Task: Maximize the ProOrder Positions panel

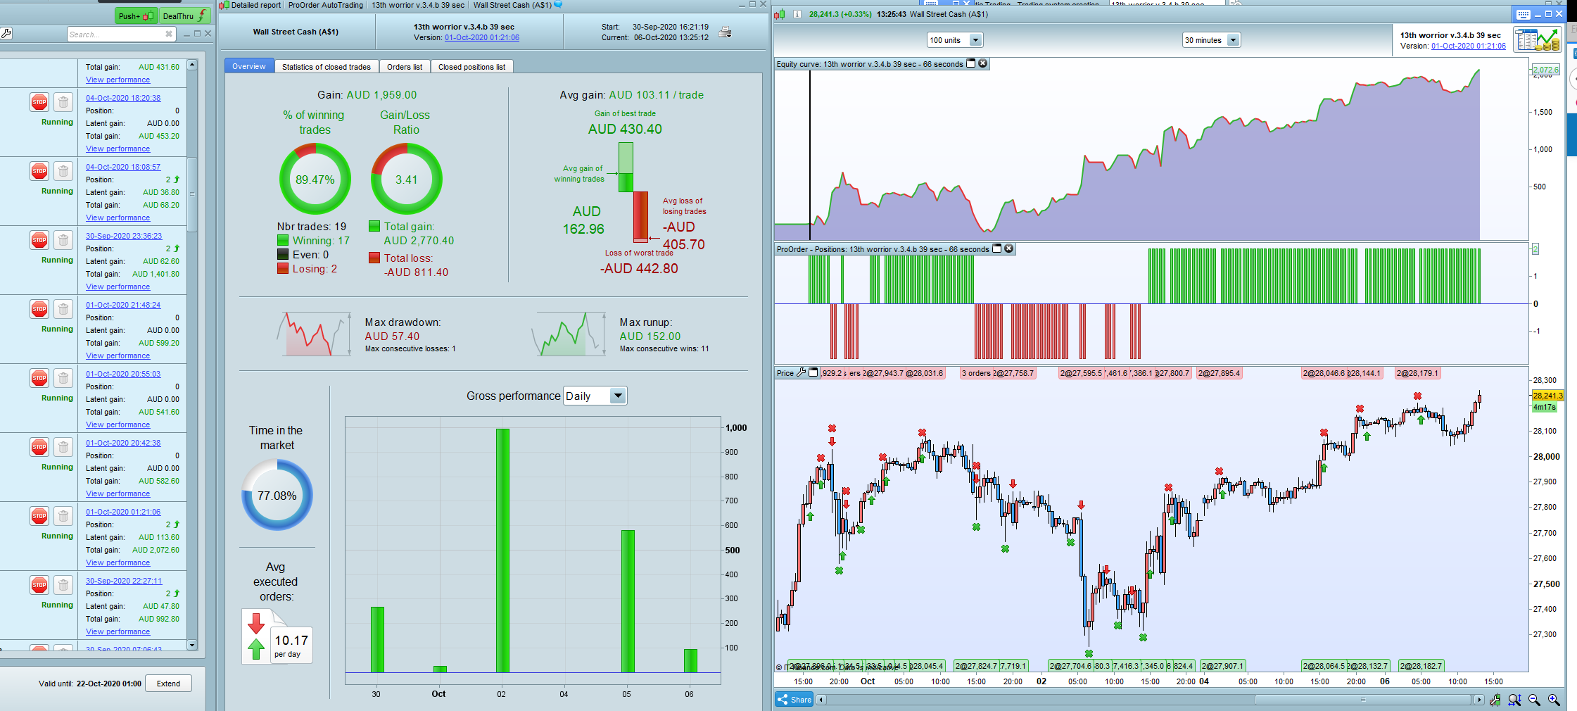Action: click(996, 248)
